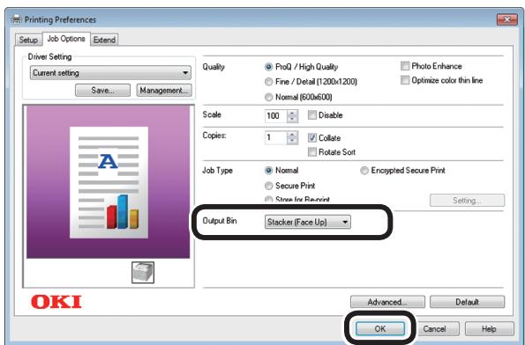Open the Driver Setting dropdown

[x=110, y=73]
